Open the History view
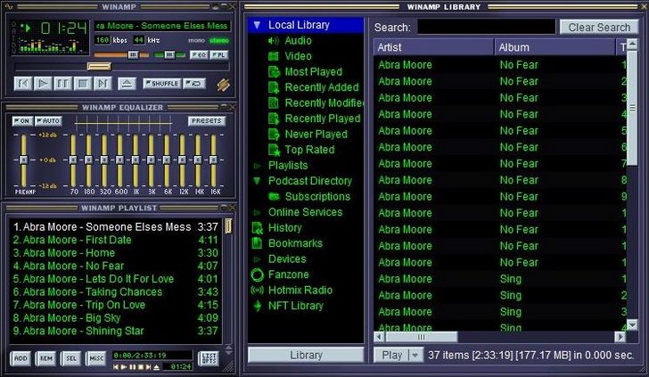The image size is (649, 377). [x=284, y=227]
